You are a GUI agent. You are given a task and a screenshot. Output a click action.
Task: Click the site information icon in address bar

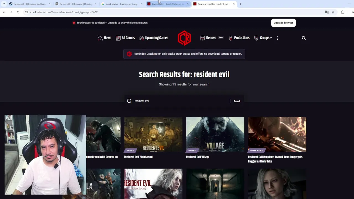pos(26,12)
